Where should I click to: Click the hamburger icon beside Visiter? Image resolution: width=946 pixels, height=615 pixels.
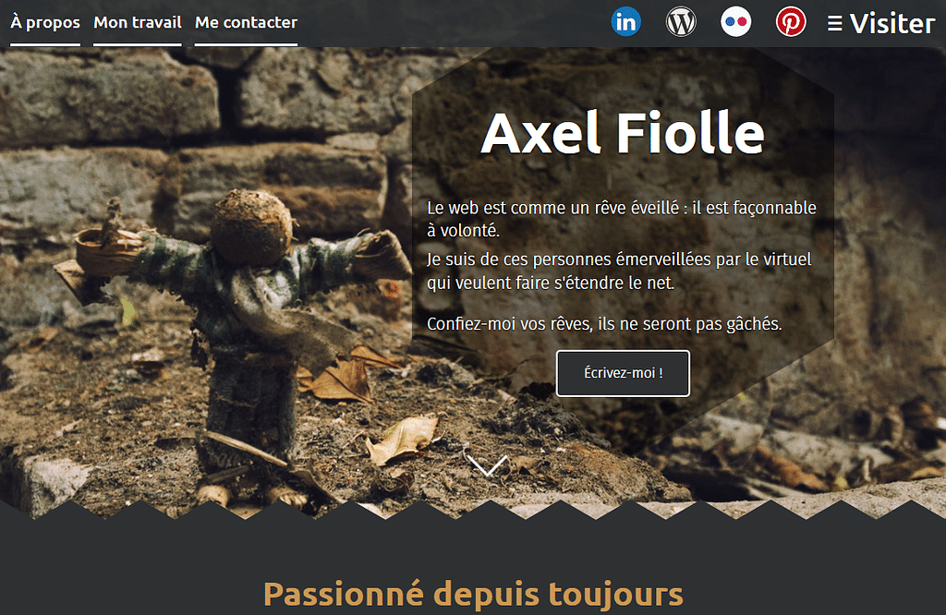point(835,23)
